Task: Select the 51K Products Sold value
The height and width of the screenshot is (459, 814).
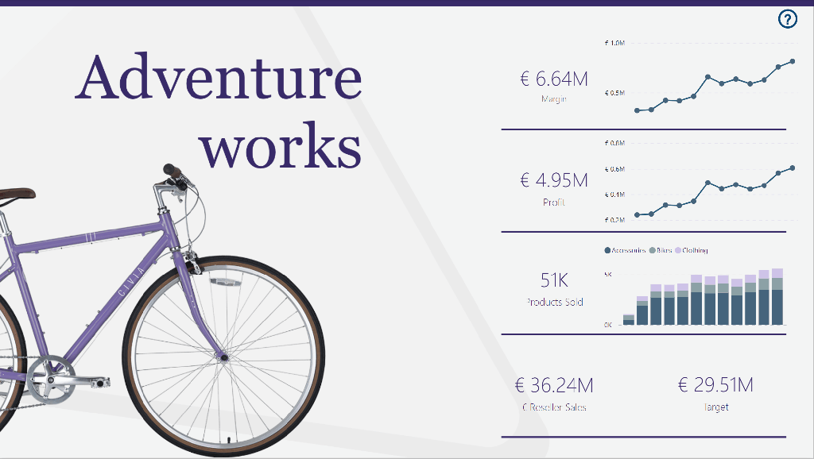Action: coord(554,280)
